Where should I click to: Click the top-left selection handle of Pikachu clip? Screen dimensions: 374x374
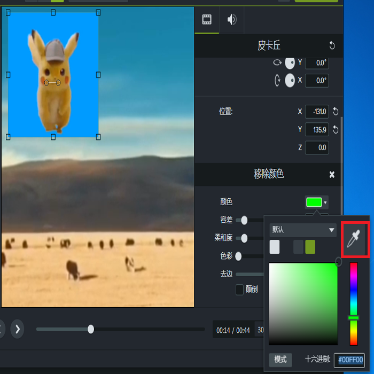pyautogui.click(x=8, y=12)
